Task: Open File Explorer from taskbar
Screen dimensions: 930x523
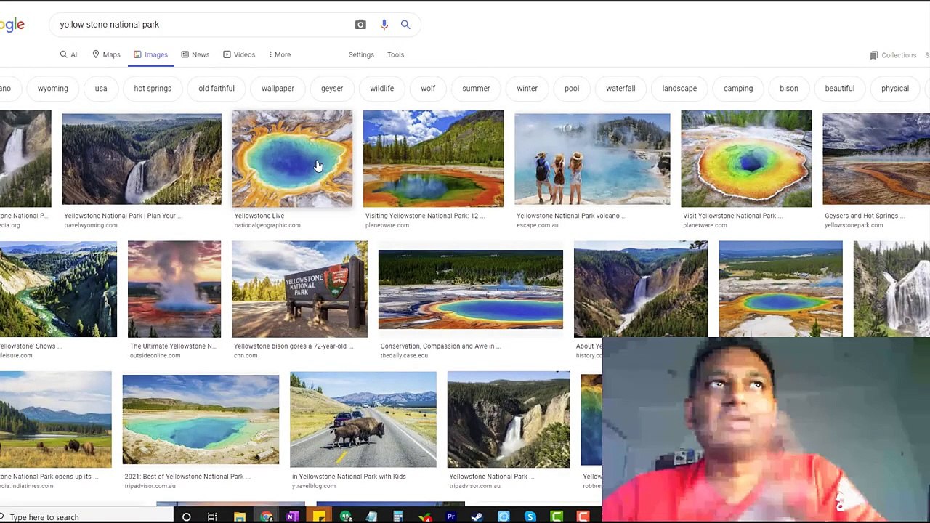Action: pos(239,516)
